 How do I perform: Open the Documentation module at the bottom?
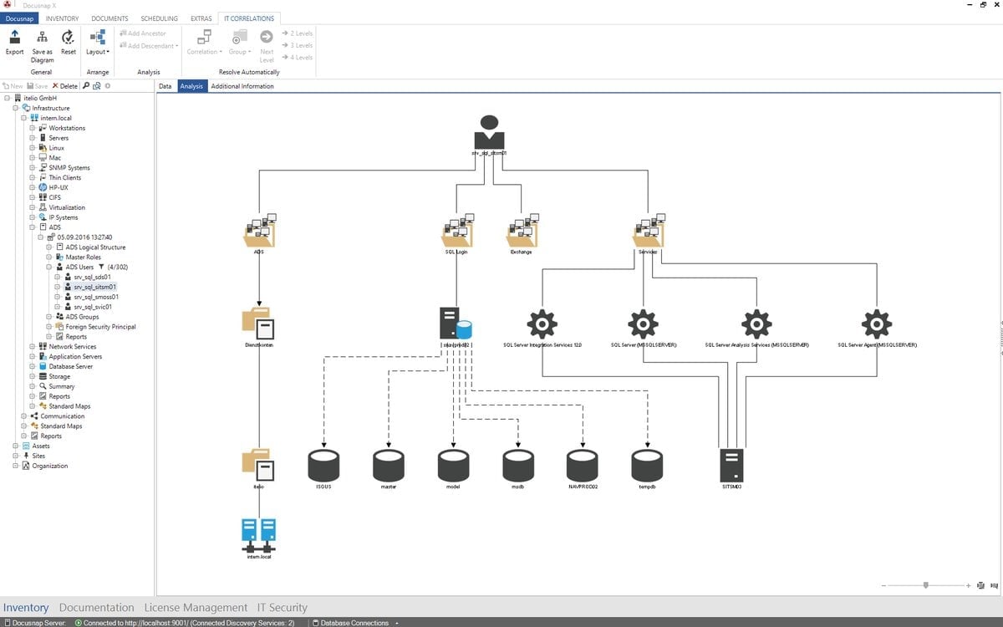tap(96, 608)
